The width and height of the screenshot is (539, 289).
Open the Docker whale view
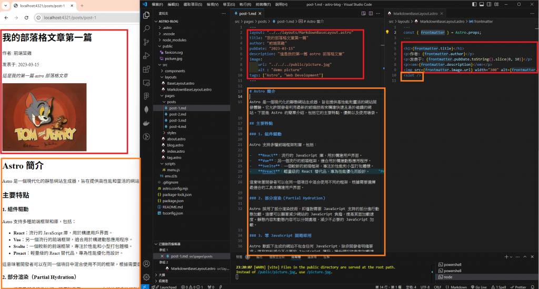146,123
